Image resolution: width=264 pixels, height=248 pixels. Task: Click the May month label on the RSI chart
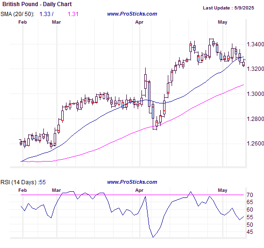[x=223, y=190]
